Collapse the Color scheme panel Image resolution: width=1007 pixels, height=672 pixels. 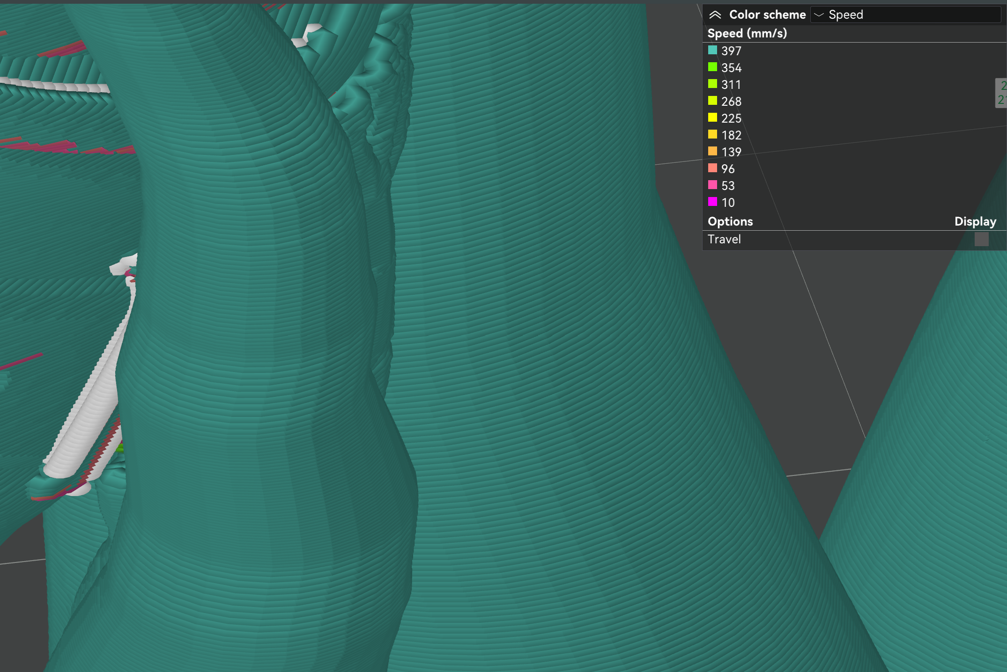(716, 15)
